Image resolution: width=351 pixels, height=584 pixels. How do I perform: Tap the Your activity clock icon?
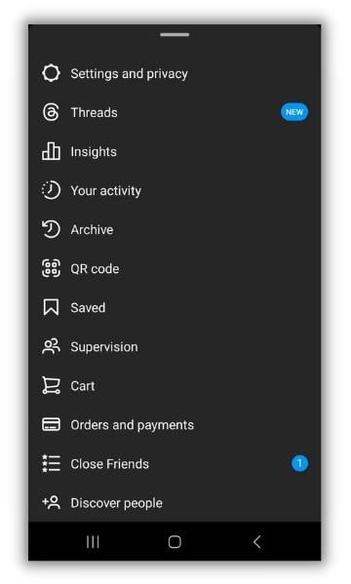51,190
